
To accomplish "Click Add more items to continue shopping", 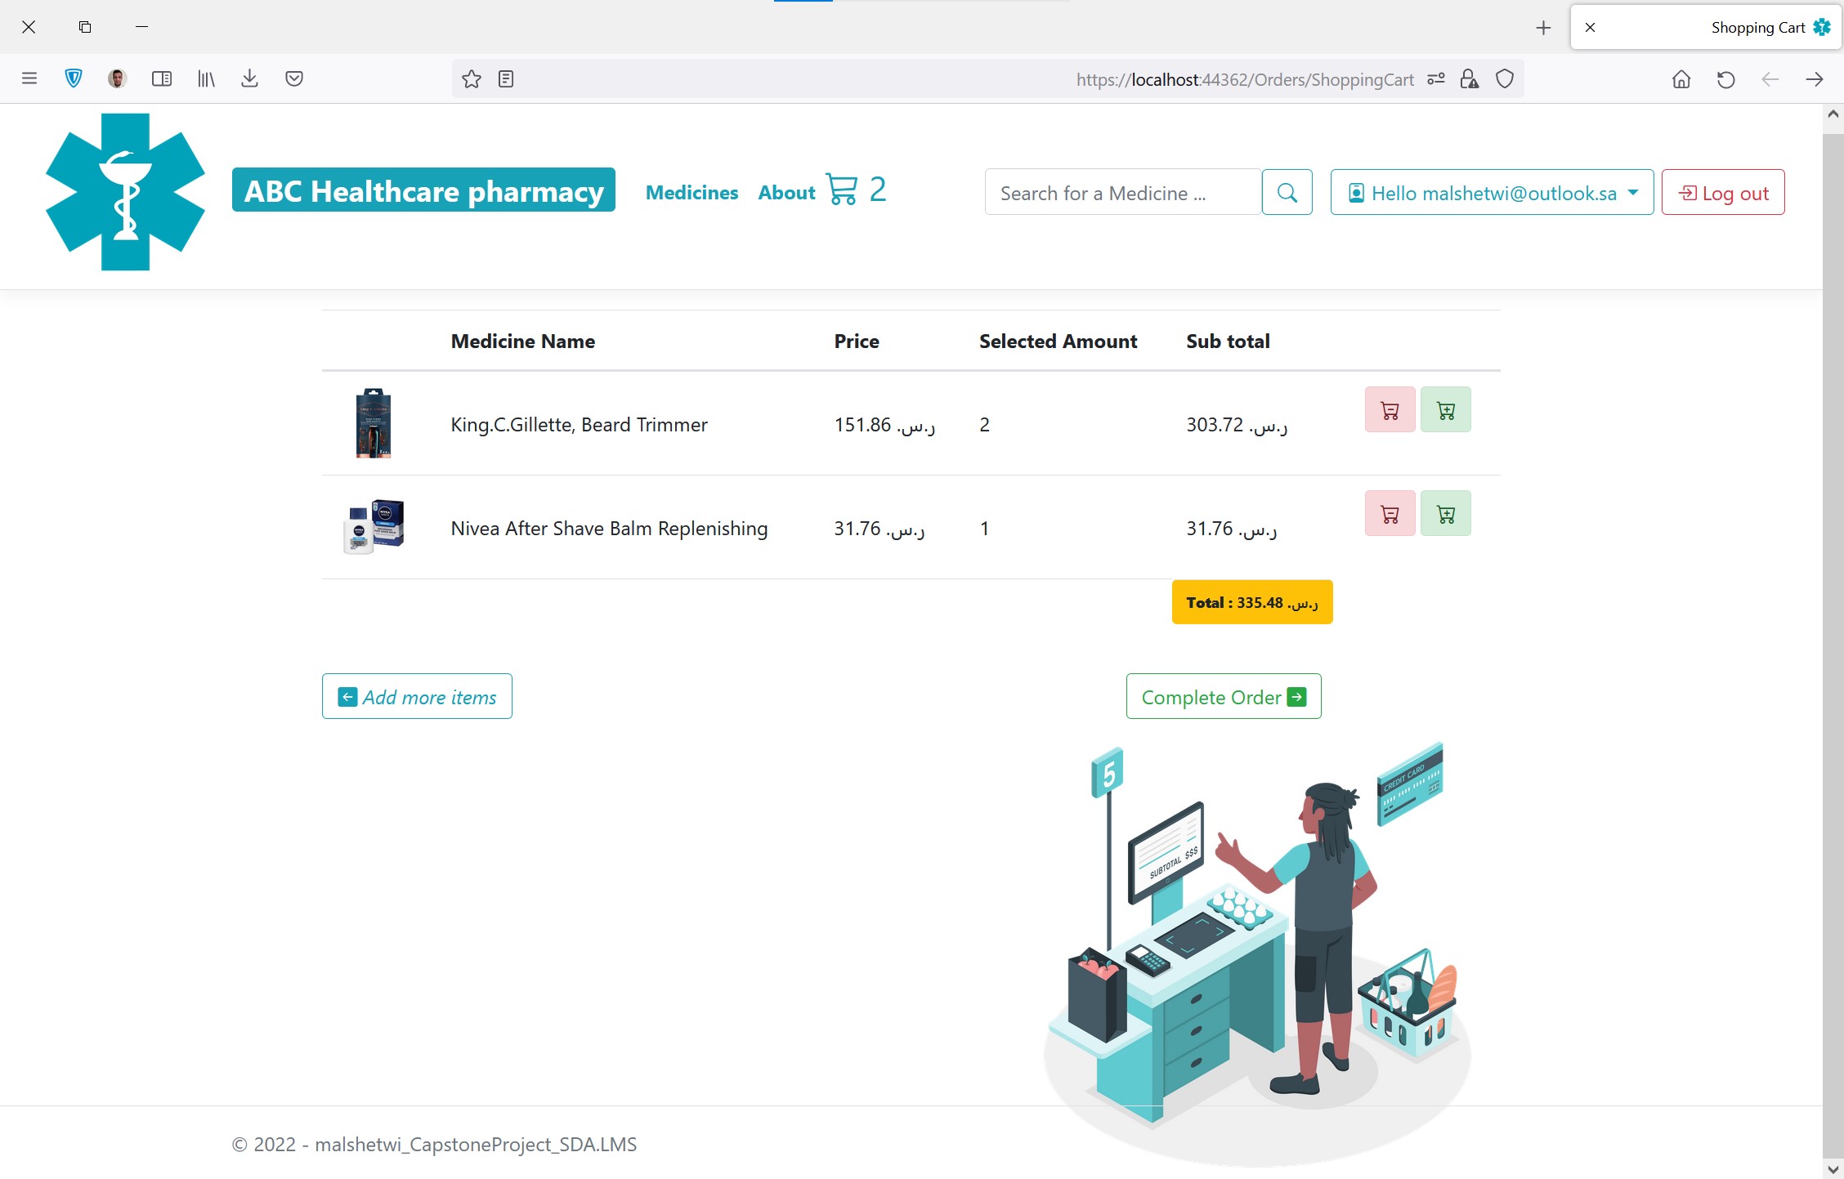I will click(x=417, y=696).
